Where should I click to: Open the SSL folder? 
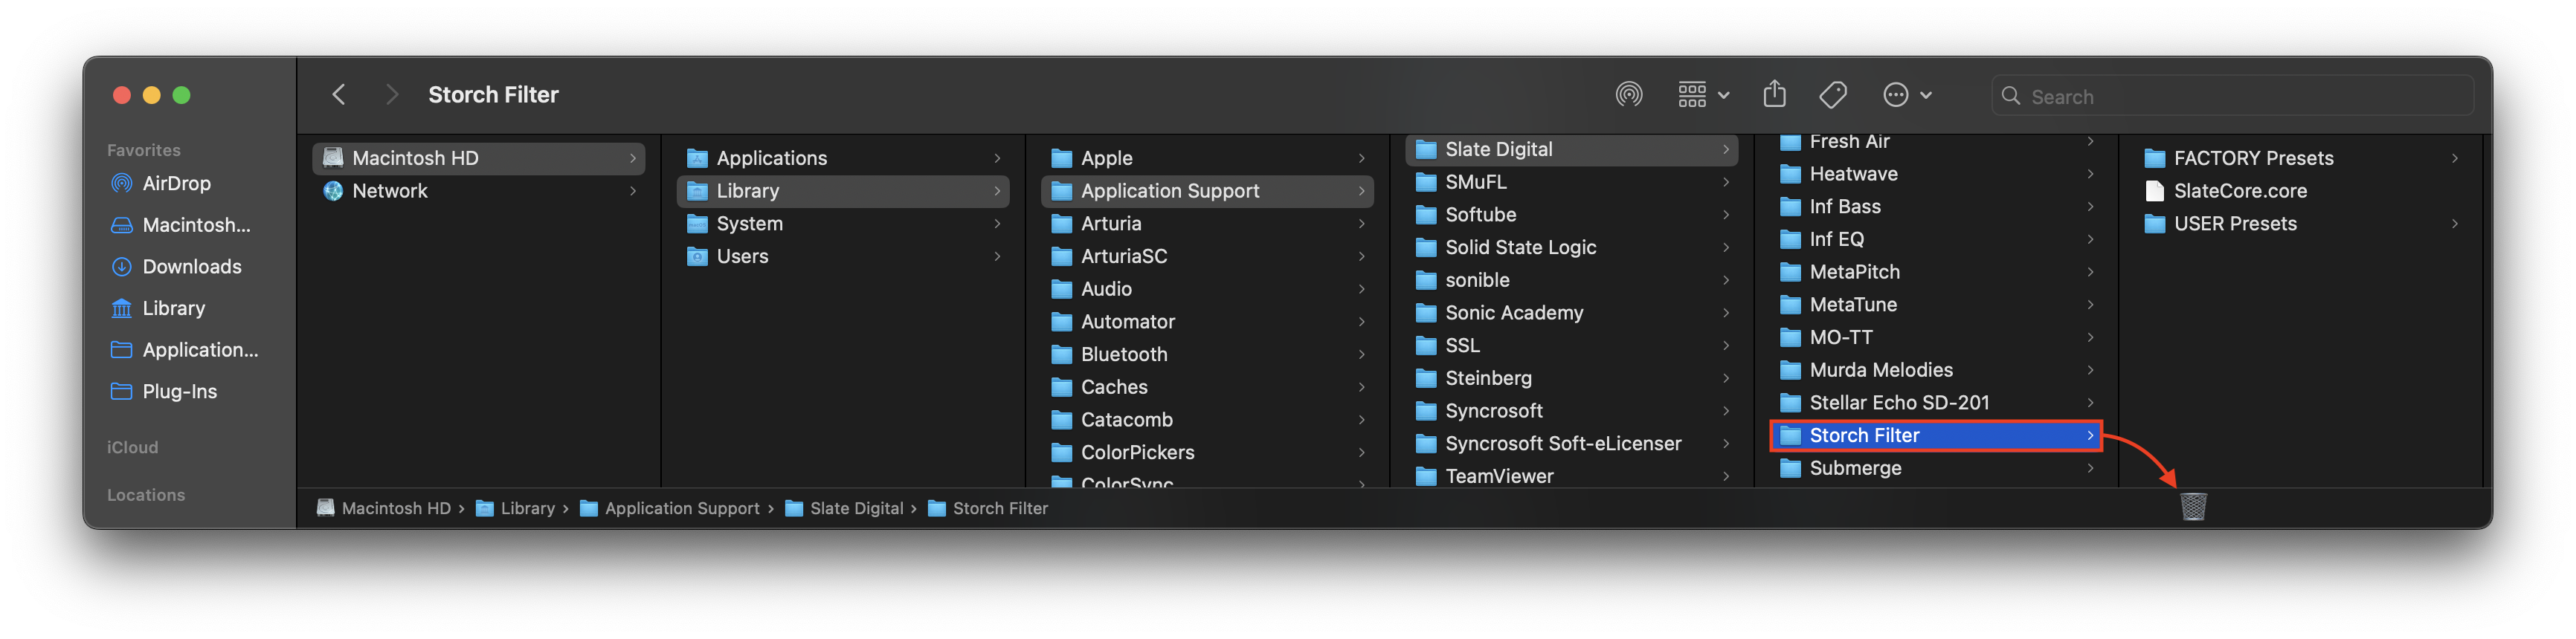(1572, 346)
